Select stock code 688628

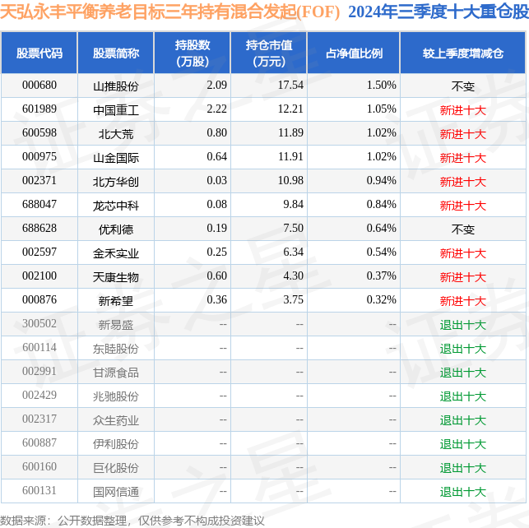click(39, 229)
